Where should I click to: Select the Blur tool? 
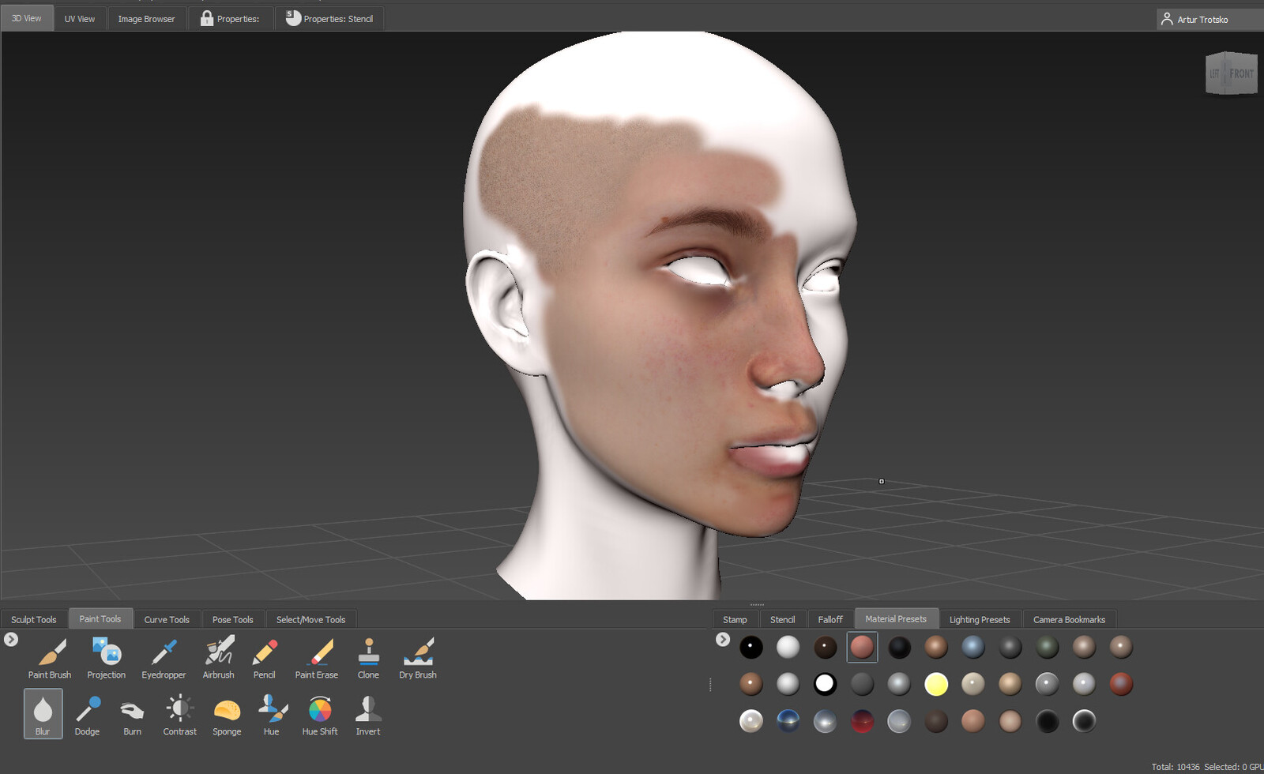tap(43, 714)
